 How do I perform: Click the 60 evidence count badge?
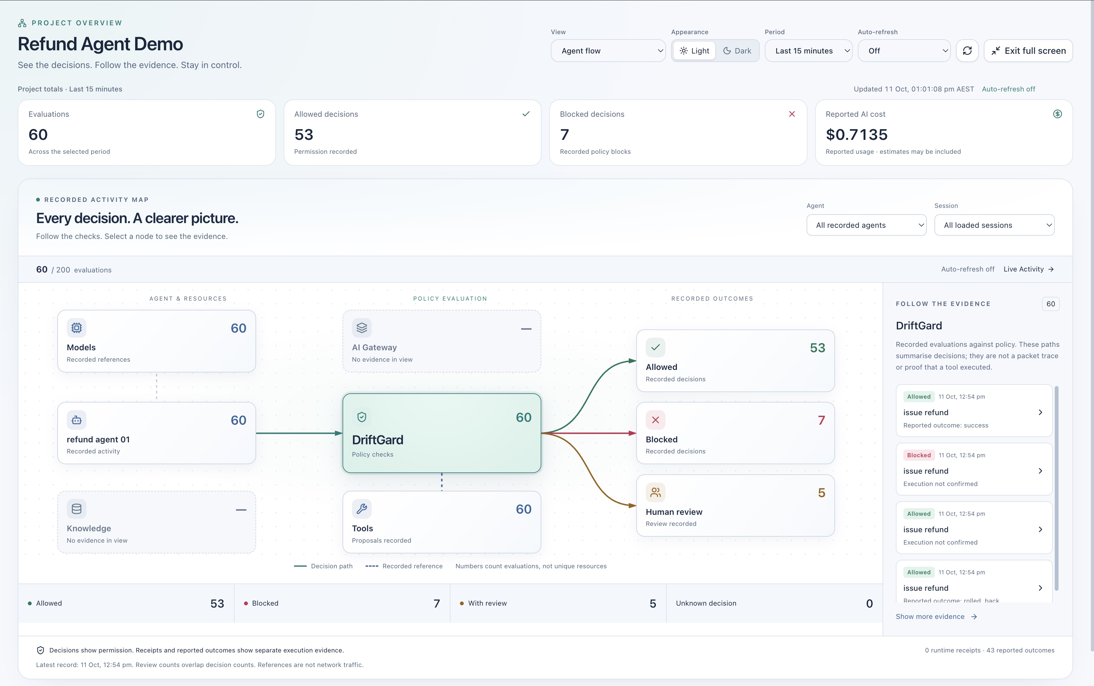[1051, 304]
